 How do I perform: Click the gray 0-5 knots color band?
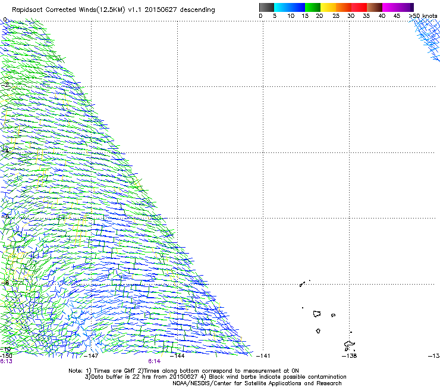266,7
